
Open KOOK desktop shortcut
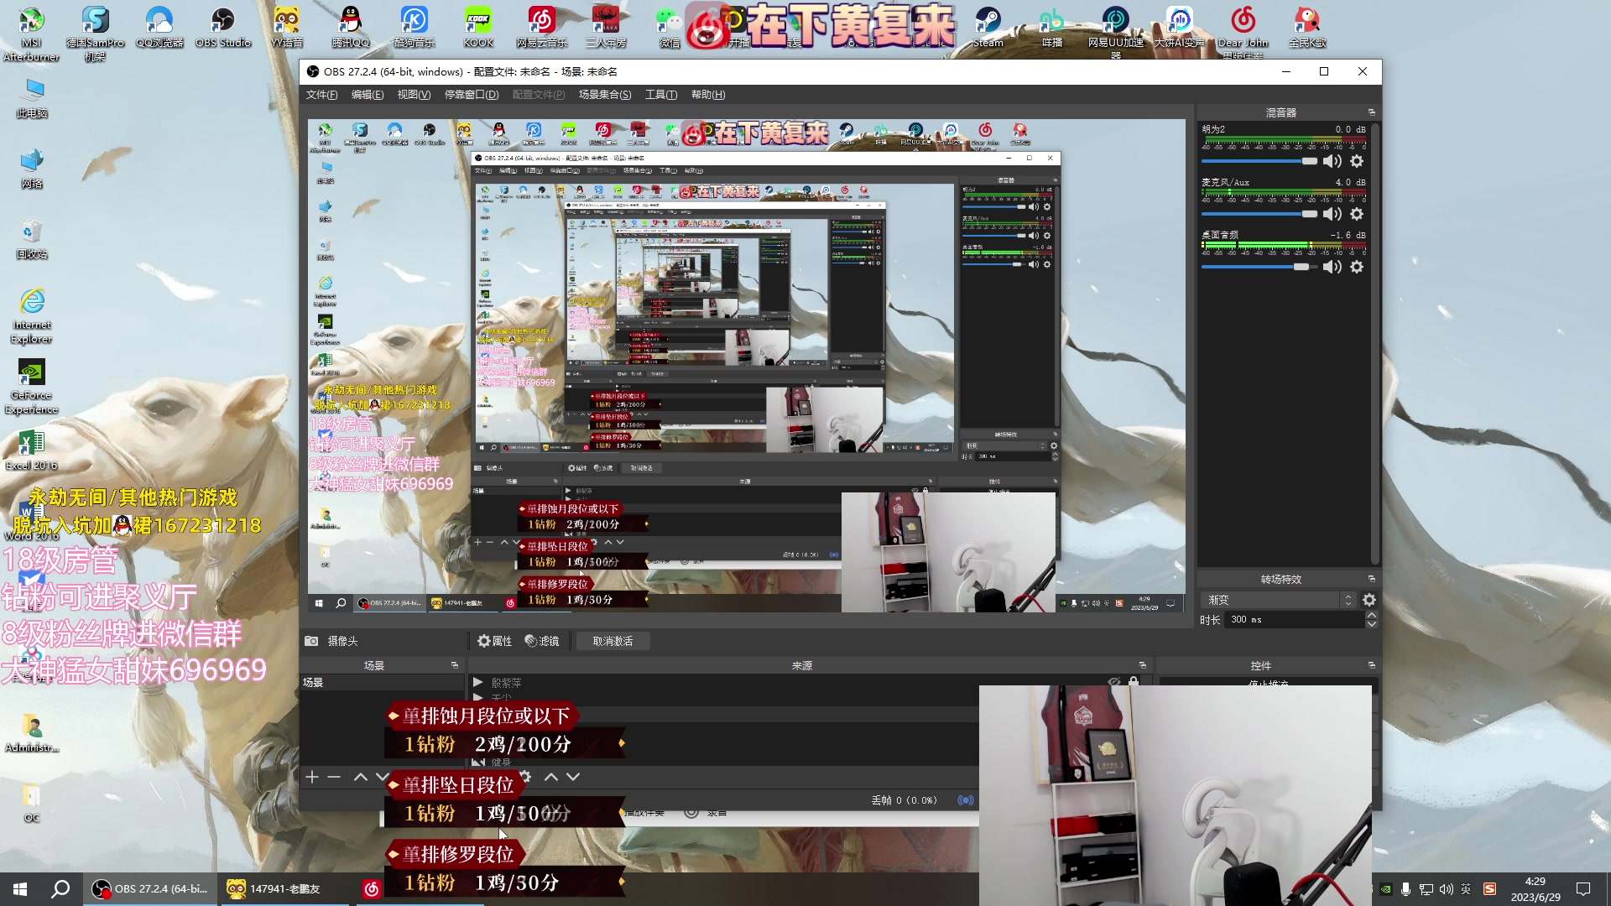478,28
